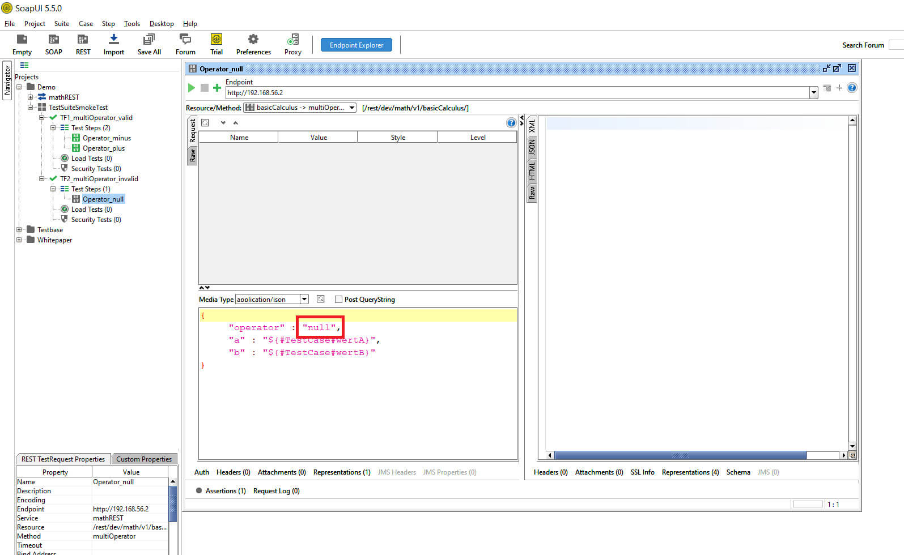Open the Help menu
This screenshot has height=555, width=904.
point(190,24)
